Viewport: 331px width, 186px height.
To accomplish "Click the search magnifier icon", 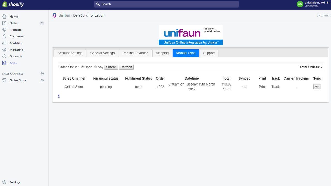I will (98, 4).
